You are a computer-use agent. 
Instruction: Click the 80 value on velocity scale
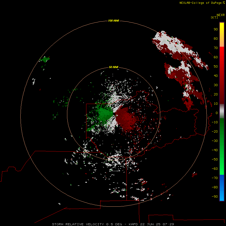pyautogui.click(x=216, y=38)
